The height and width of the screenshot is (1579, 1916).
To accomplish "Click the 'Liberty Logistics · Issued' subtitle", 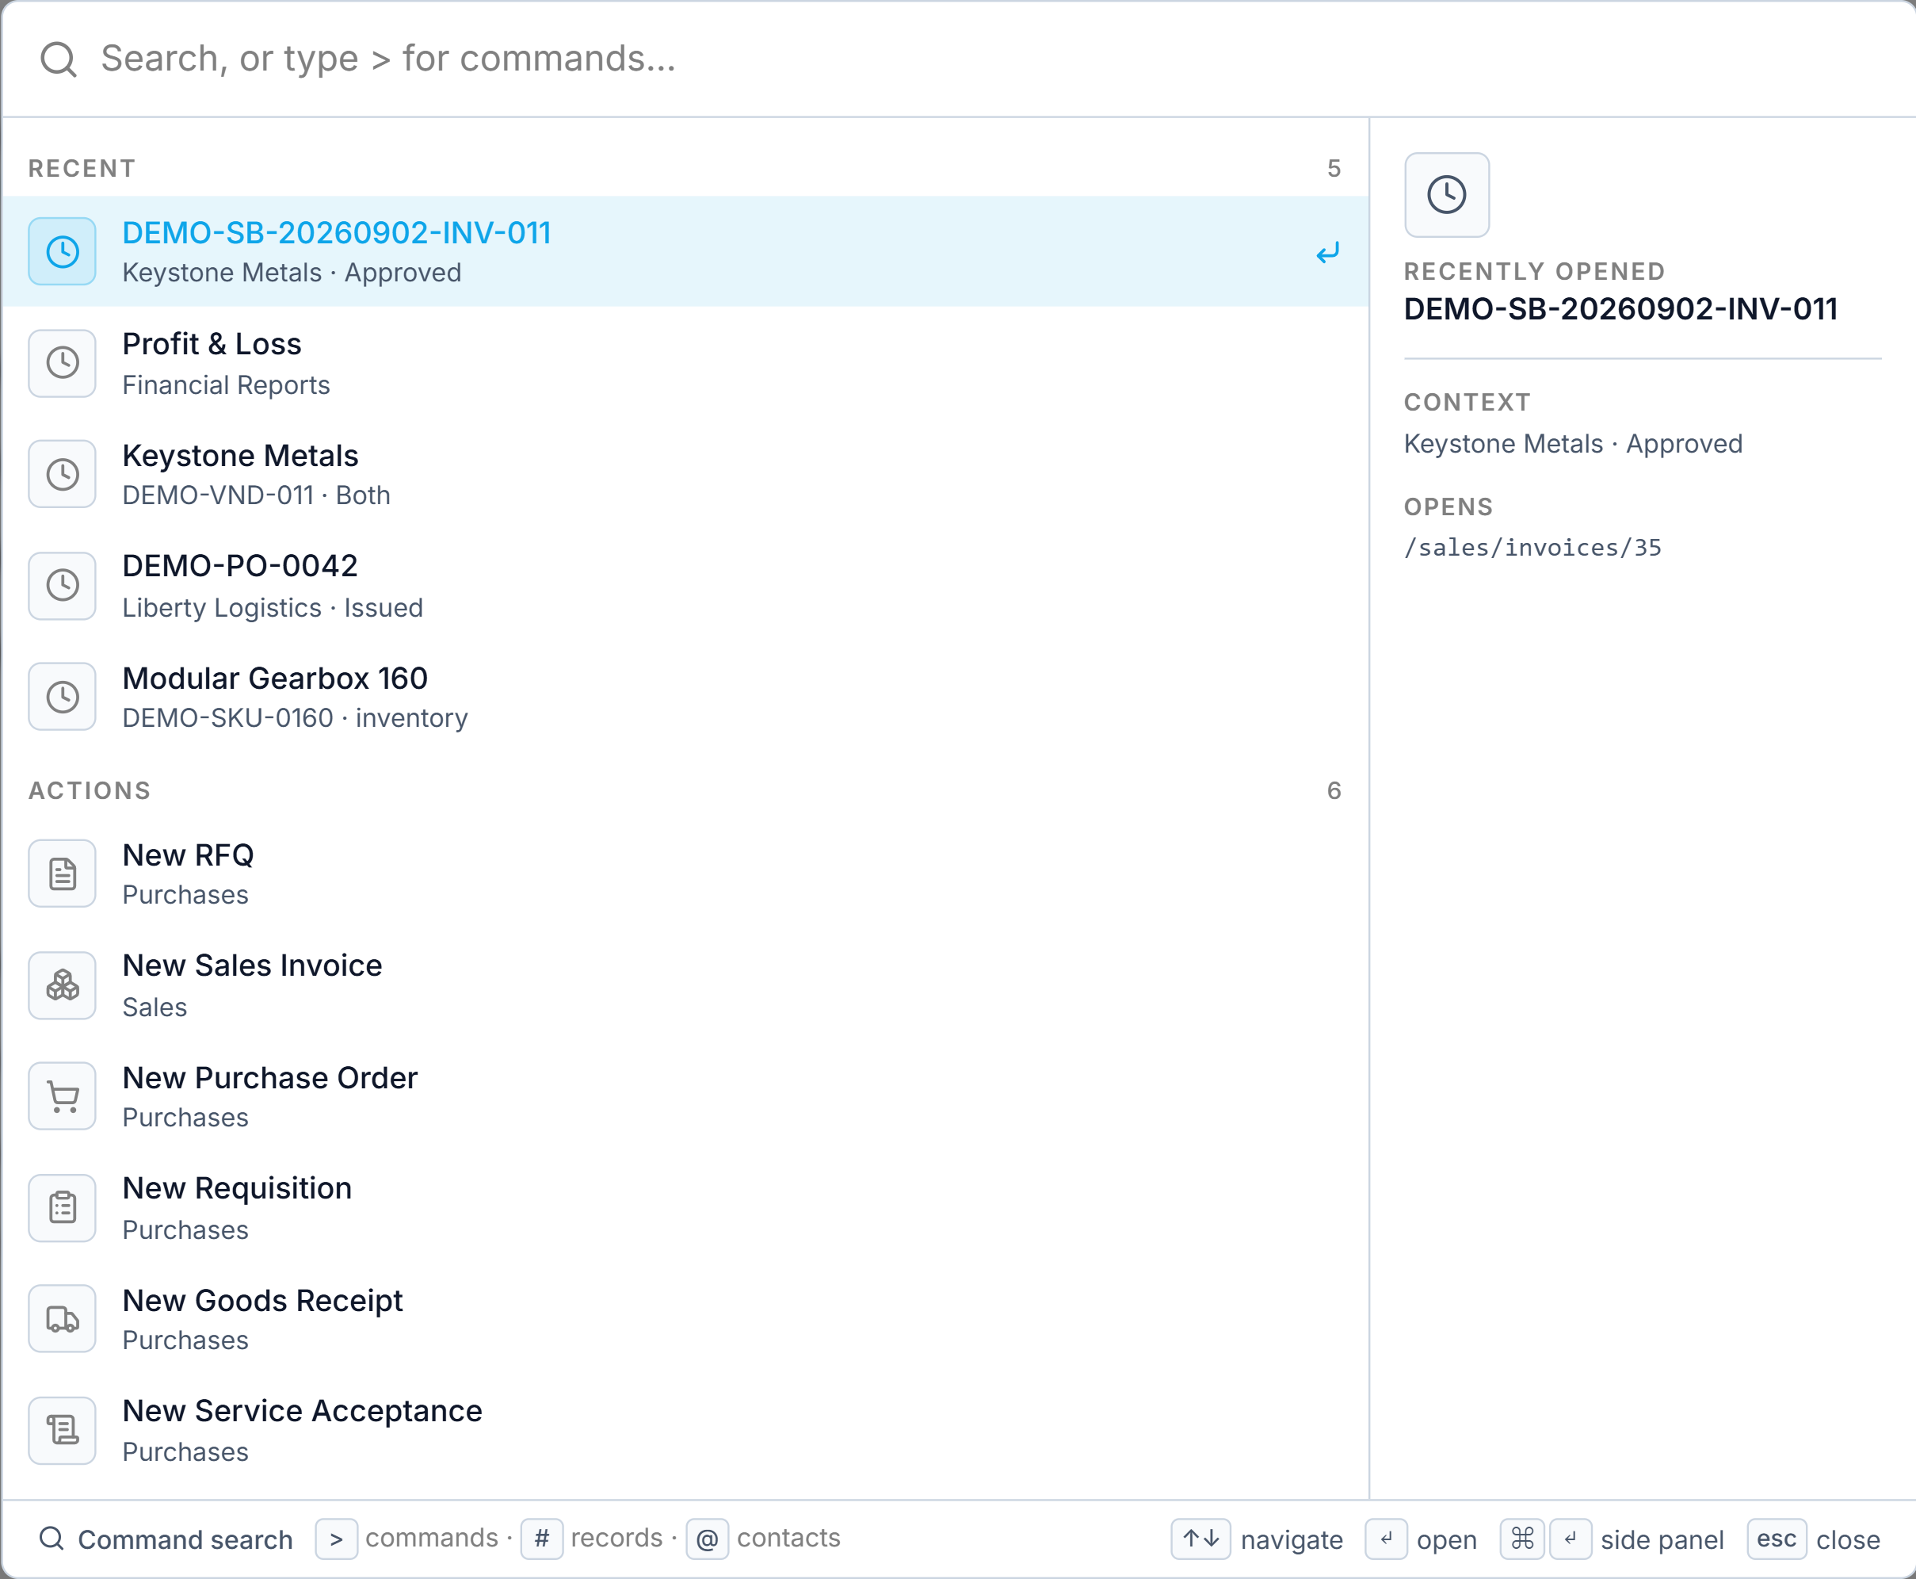I will [x=273, y=608].
